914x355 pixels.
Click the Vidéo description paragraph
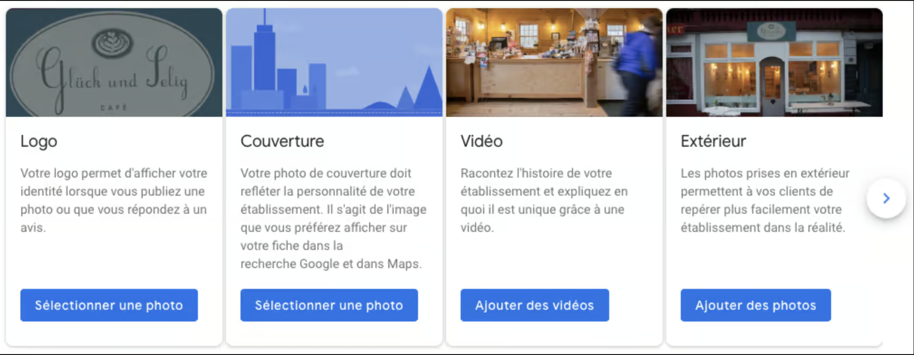tap(544, 200)
